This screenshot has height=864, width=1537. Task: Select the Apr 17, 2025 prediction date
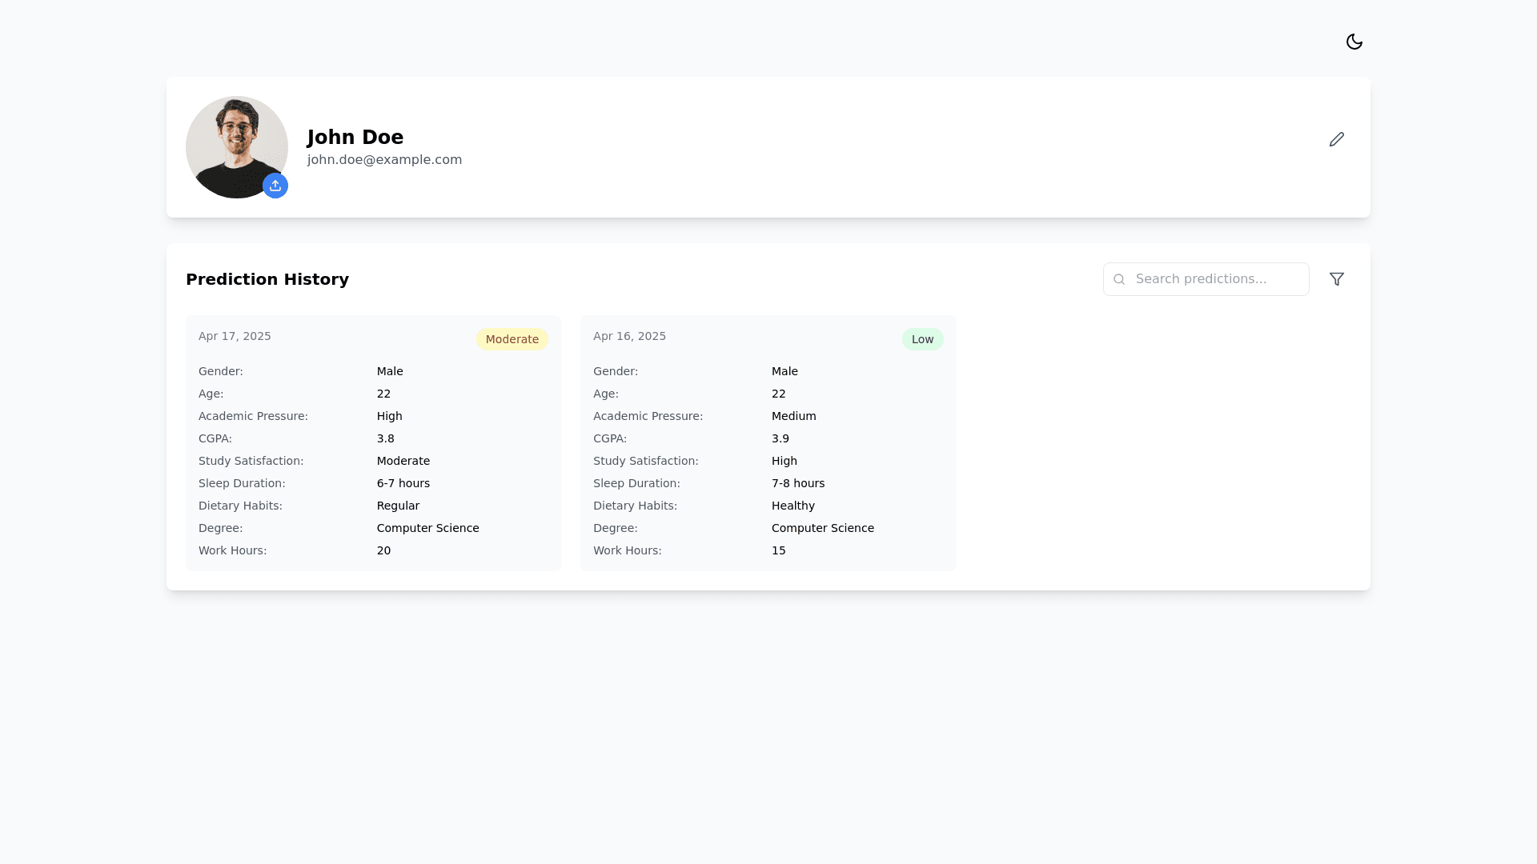235,336
